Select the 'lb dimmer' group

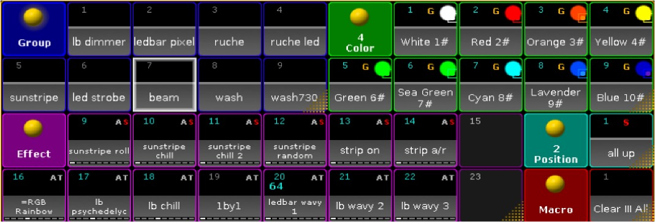coord(99,29)
